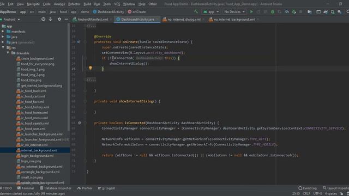Viewport: 349px width, 196px height.
Task: Open the Profiler tool window
Action: point(85,188)
